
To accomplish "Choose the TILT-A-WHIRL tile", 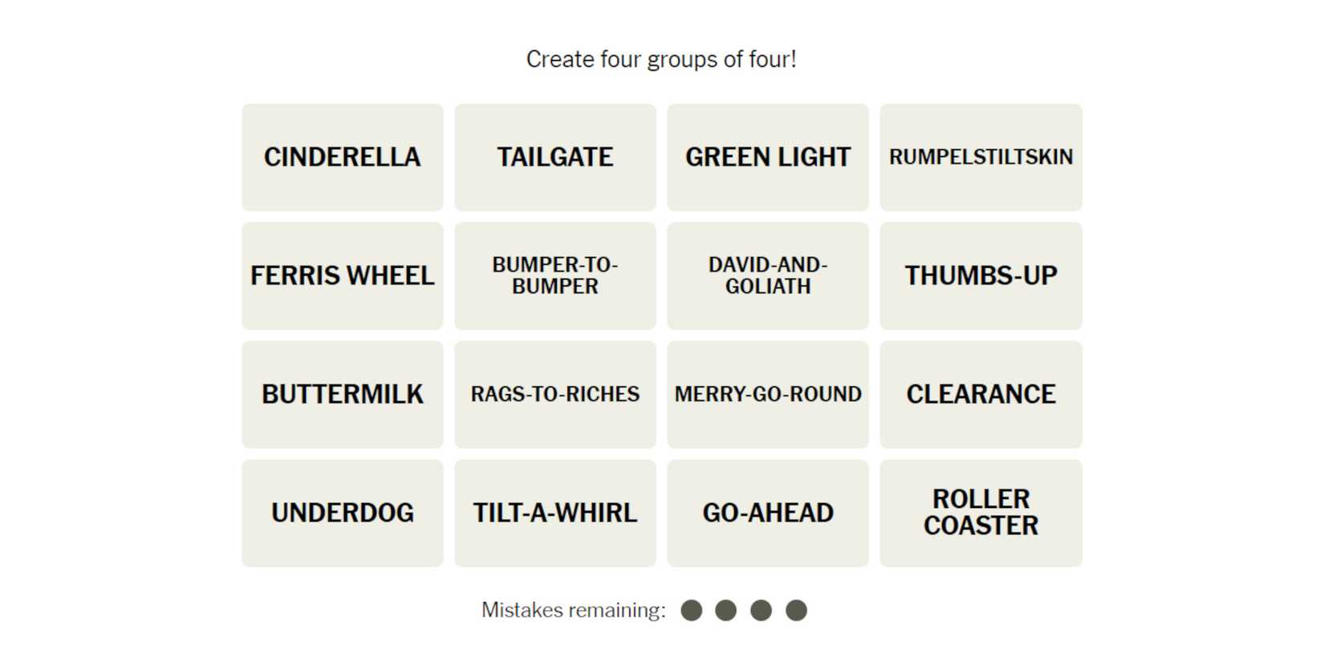I will pos(555,514).
